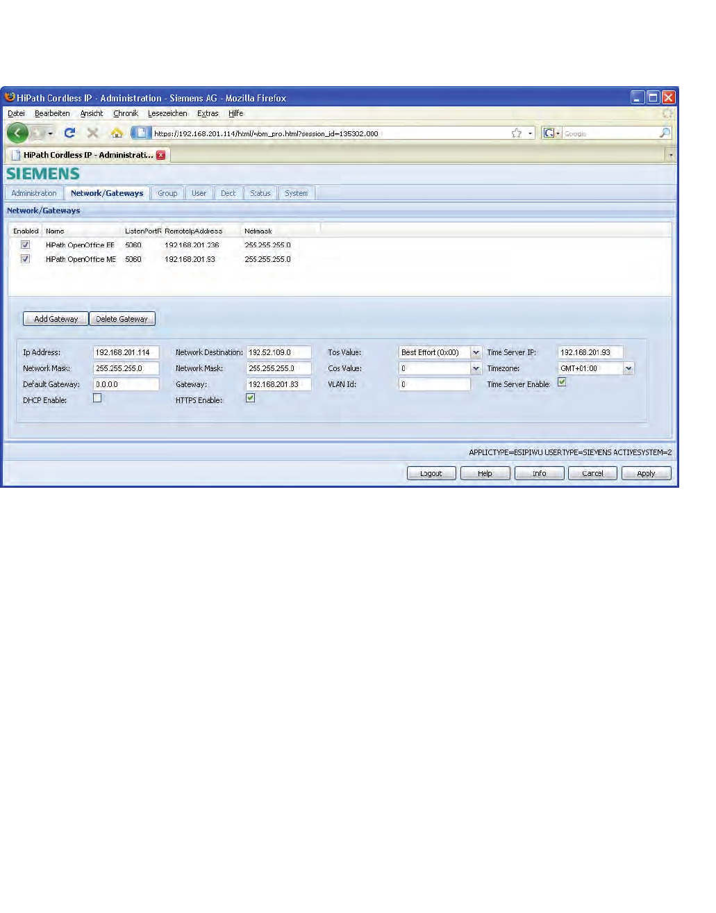This screenshot has width=716, height=913.
Task: Open the Chronik menu
Action: (126, 113)
